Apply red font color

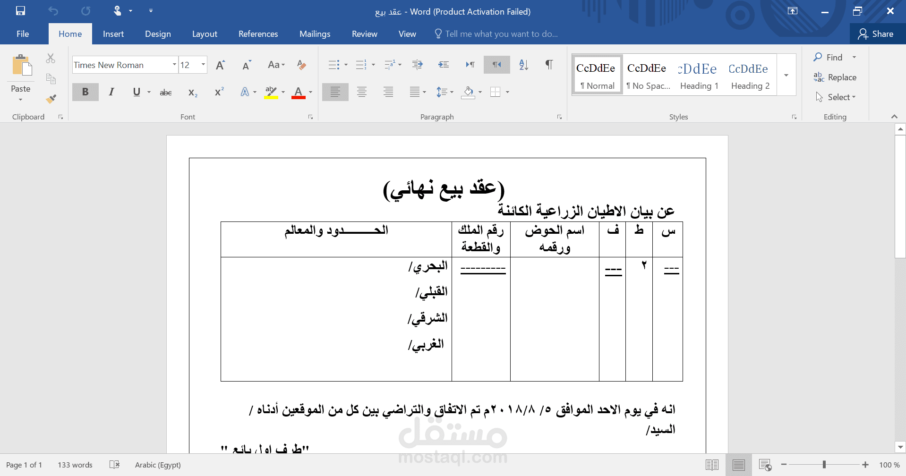[x=298, y=92]
